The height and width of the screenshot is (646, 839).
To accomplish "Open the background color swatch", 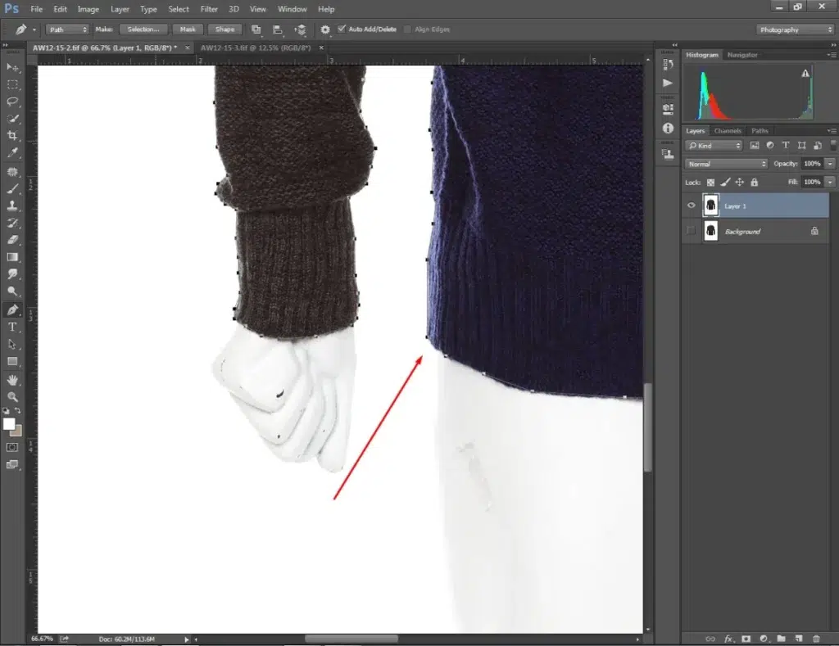I will (18, 431).
